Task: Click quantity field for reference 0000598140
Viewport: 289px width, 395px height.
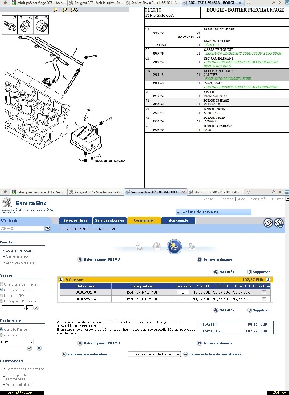Action: 183,292
